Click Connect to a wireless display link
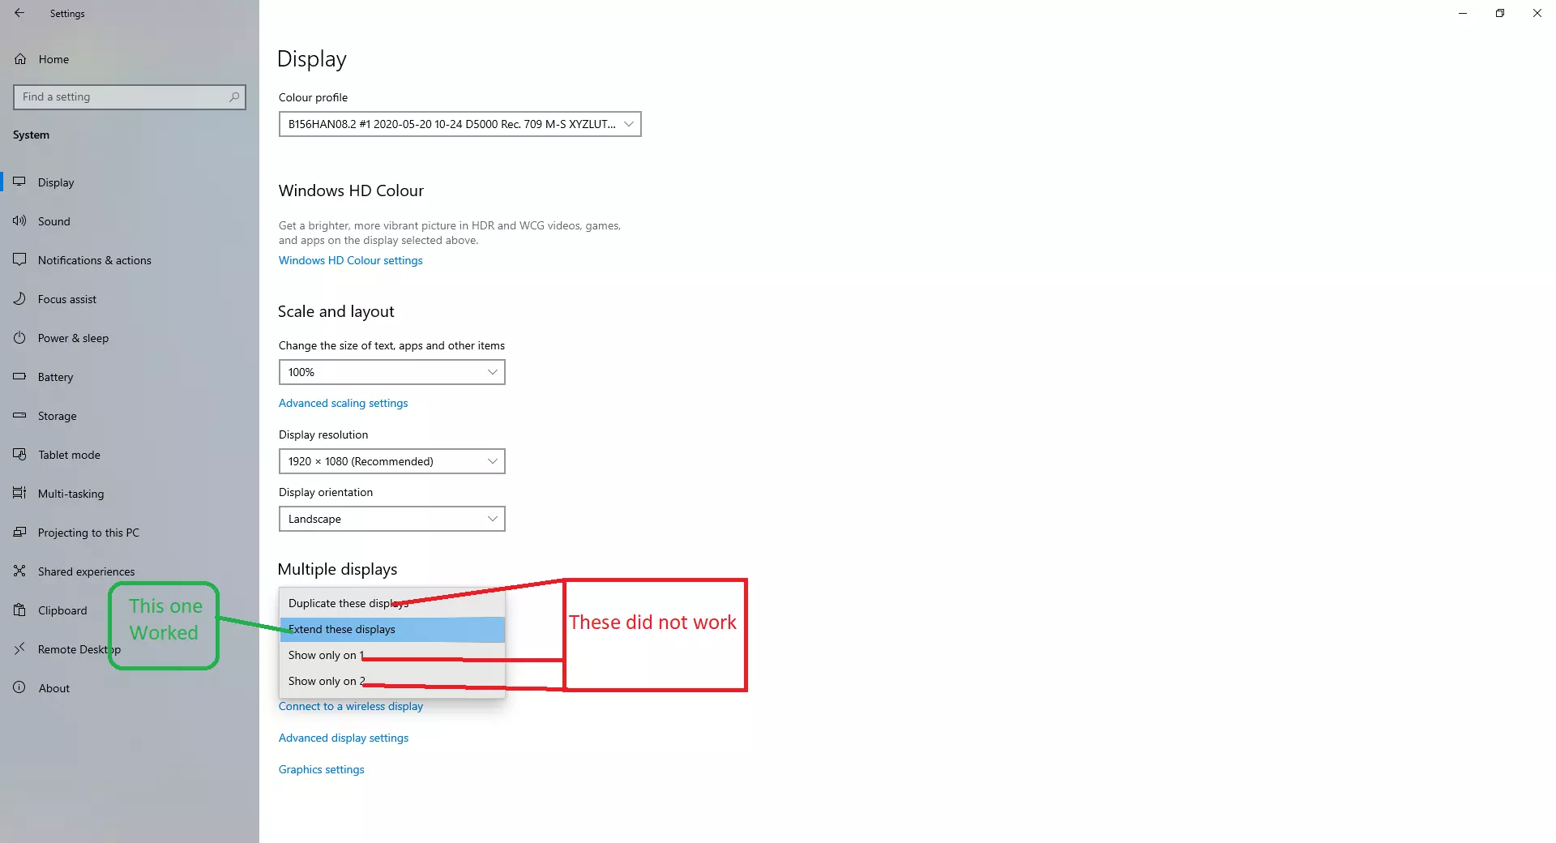Image resolution: width=1556 pixels, height=843 pixels. tap(351, 706)
